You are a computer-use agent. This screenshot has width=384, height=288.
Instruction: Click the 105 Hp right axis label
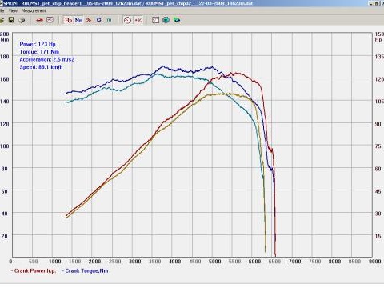coord(379,102)
